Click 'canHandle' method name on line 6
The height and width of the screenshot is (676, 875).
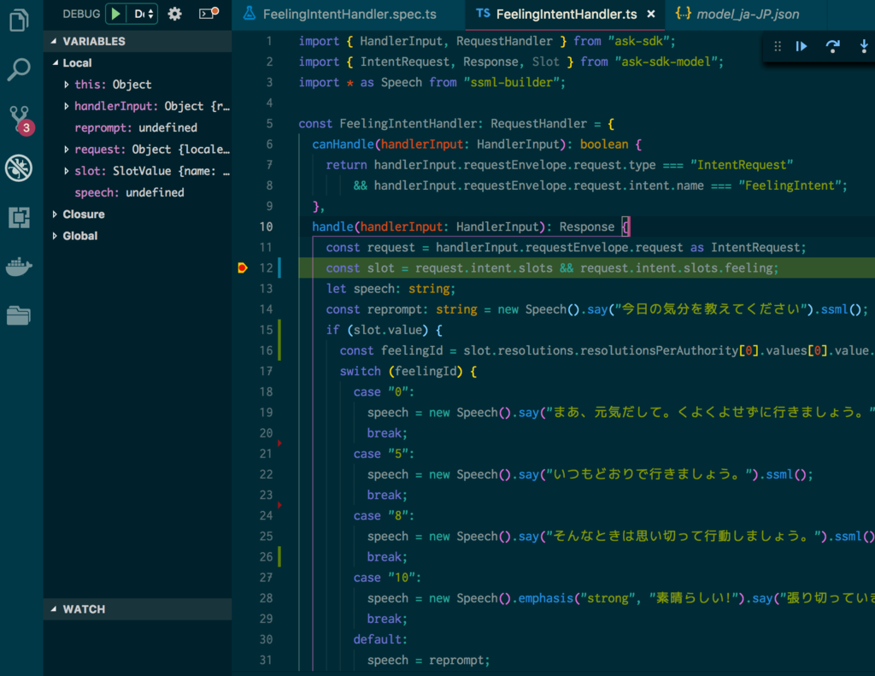click(x=344, y=144)
